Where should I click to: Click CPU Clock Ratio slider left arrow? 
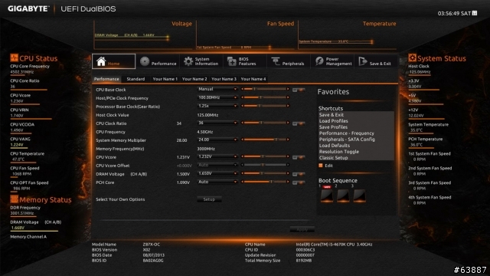coord(242,123)
